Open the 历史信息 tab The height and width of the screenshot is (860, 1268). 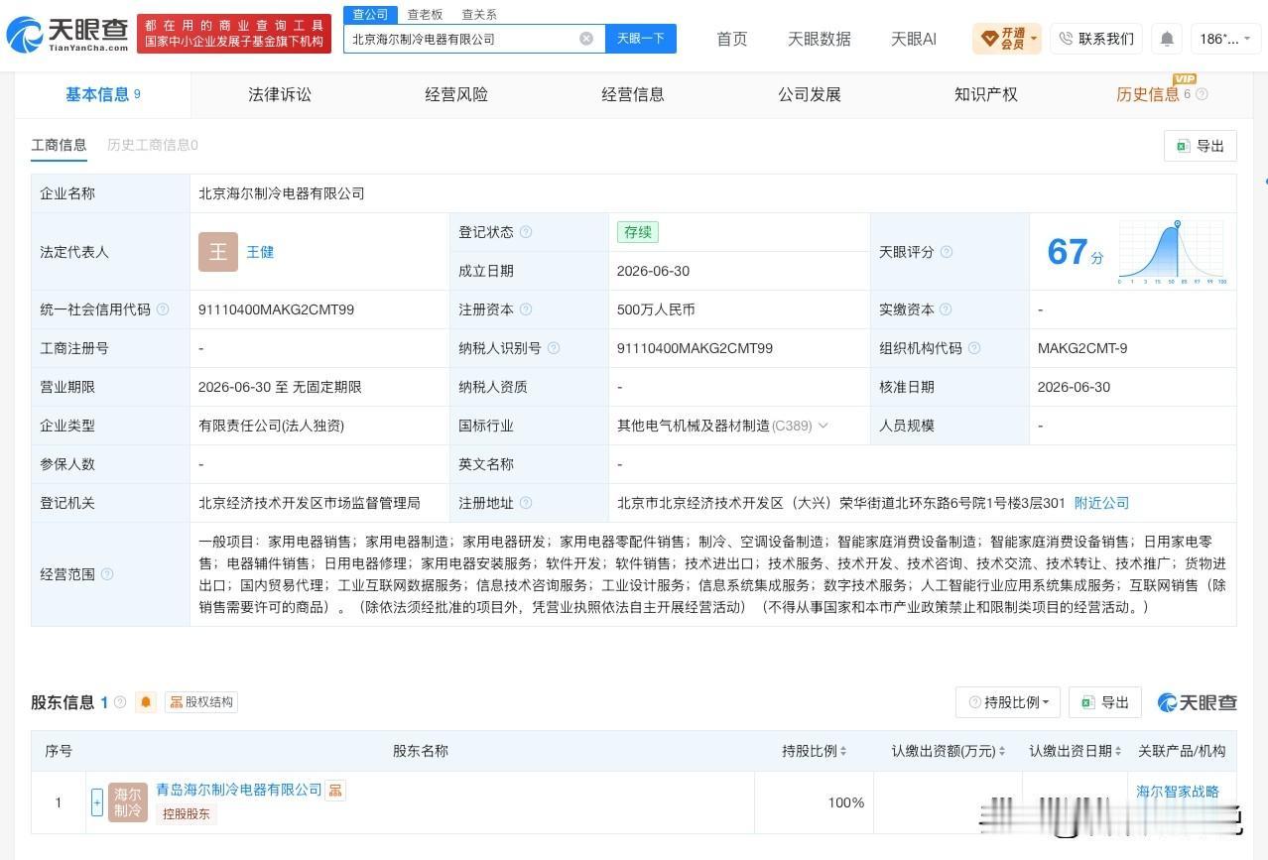tap(1148, 94)
